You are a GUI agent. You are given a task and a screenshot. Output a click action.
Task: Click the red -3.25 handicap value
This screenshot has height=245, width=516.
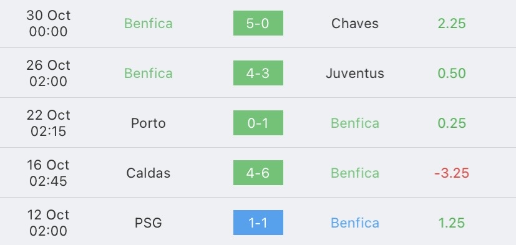click(452, 173)
